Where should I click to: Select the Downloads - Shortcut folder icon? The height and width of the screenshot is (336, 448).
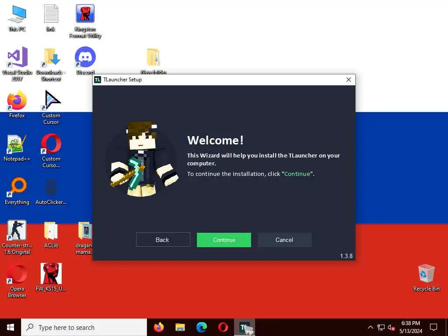point(51,64)
